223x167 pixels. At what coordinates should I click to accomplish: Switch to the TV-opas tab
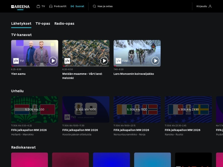pyautogui.click(x=43, y=24)
